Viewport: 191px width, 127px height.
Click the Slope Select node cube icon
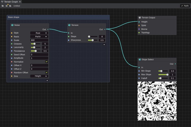(x=140, y=60)
